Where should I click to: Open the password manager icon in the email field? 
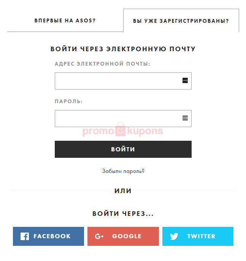185,80
